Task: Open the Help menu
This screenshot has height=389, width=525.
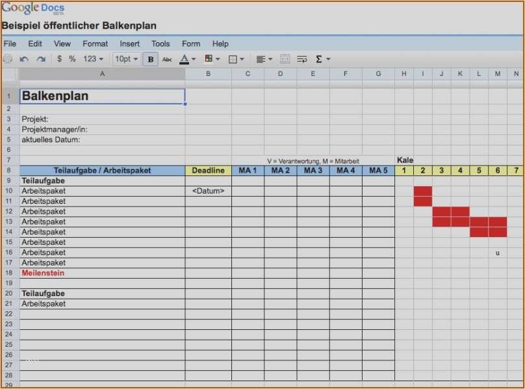Action: [220, 44]
